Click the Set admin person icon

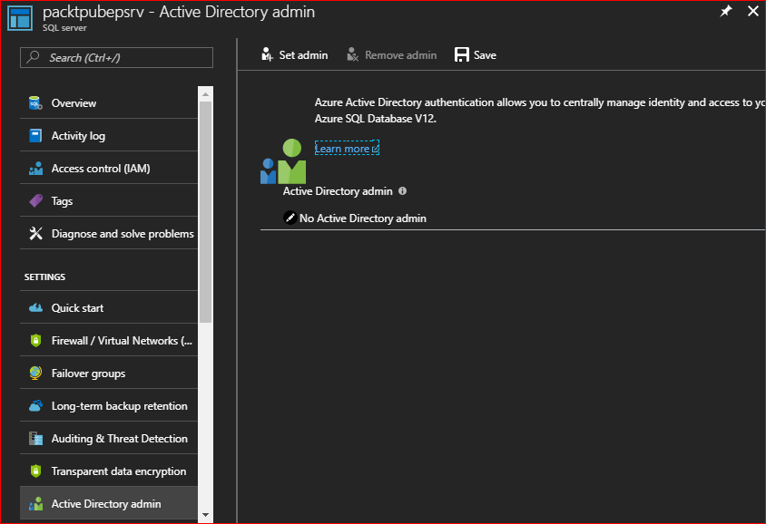267,54
